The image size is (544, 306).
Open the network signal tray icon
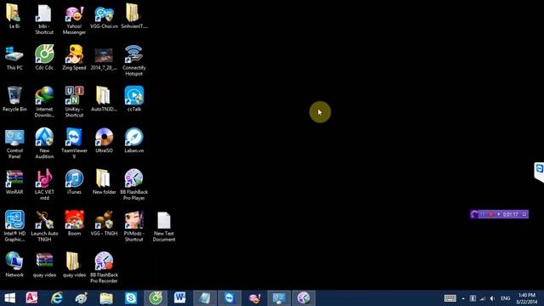[x=483, y=298]
